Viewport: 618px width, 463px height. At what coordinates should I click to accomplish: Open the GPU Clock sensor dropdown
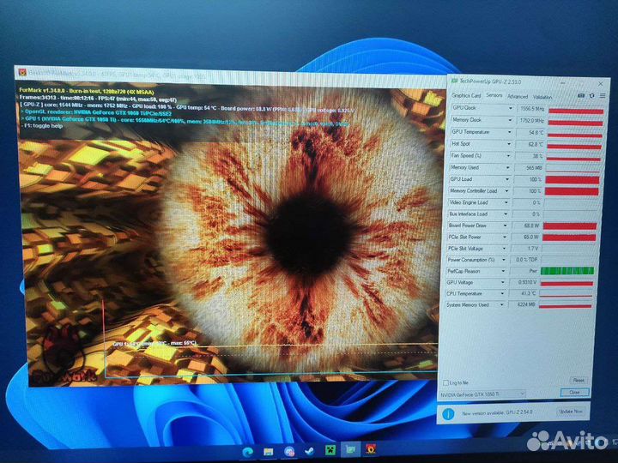coord(510,108)
